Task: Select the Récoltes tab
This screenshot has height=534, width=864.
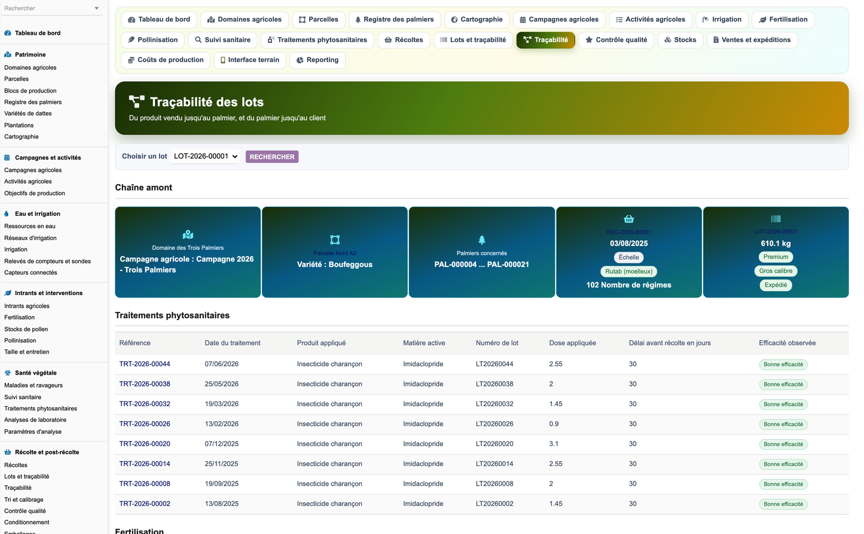Action: tap(404, 40)
